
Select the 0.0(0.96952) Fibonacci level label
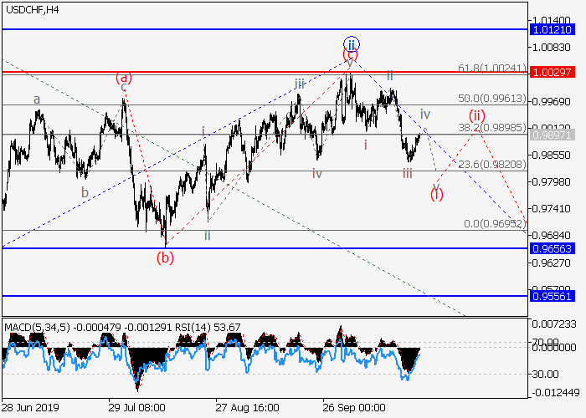[x=494, y=224]
